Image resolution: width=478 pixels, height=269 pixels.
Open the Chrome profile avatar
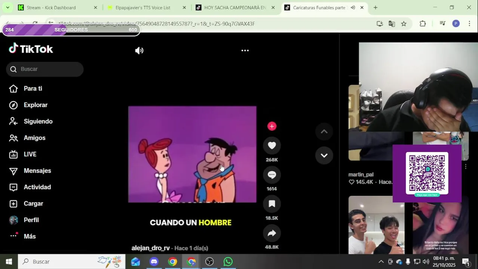pyautogui.click(x=456, y=24)
